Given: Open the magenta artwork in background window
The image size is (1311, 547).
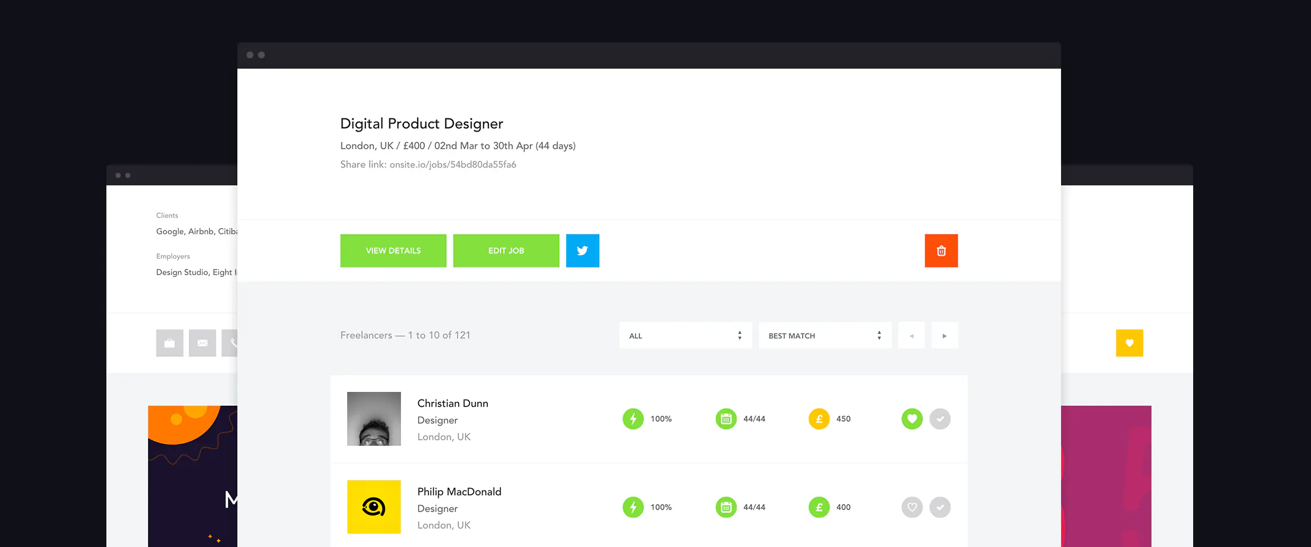Looking at the screenshot, I should click(1106, 476).
